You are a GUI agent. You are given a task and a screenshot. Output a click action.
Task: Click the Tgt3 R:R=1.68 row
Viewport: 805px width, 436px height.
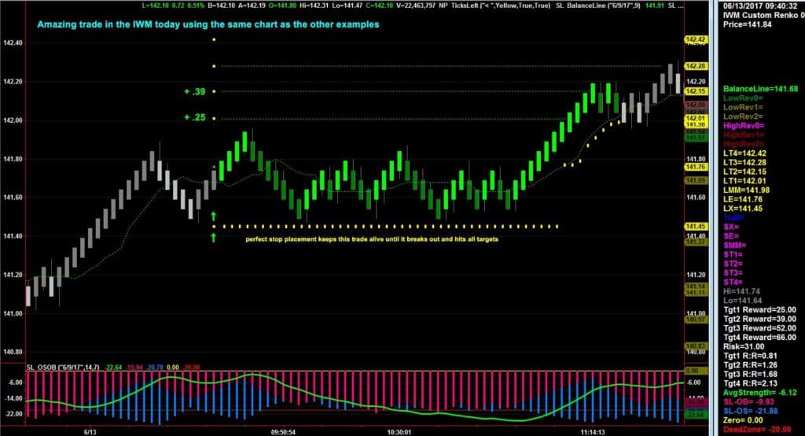(x=750, y=375)
